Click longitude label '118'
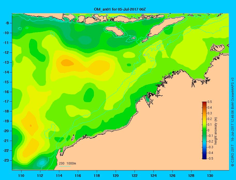 [x=97, y=176]
